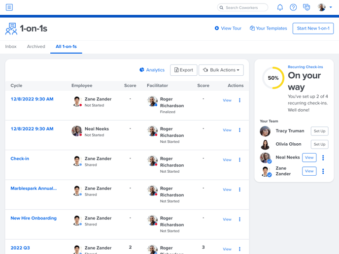Open Your Templates
Screen dimensions: 339x254
pos(269,28)
